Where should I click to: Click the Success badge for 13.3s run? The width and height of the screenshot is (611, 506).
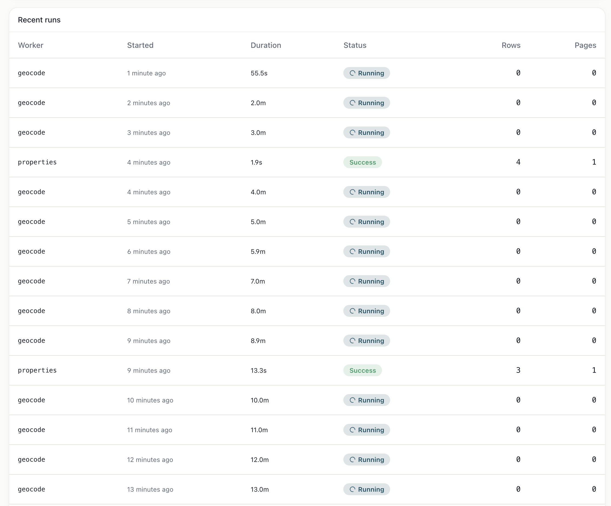[x=363, y=370]
